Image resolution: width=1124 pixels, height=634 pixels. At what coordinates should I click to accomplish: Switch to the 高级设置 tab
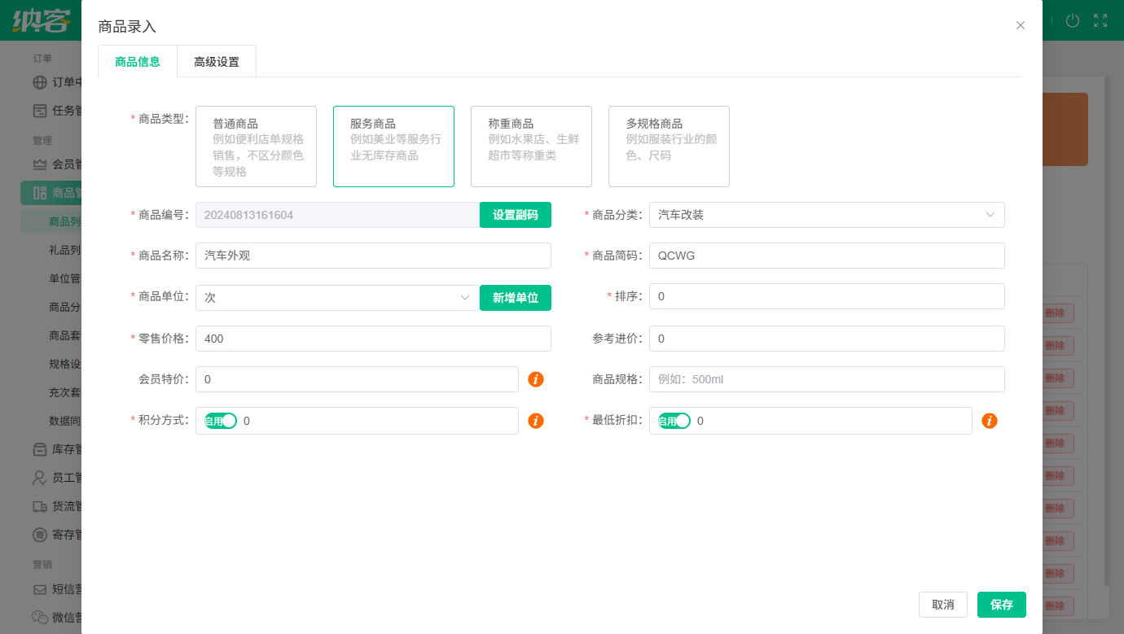coord(217,61)
